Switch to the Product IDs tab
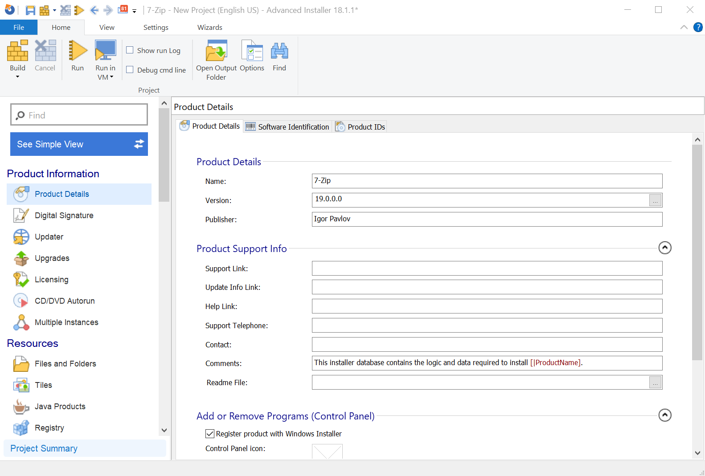Viewport: 705px width, 476px height. point(360,126)
